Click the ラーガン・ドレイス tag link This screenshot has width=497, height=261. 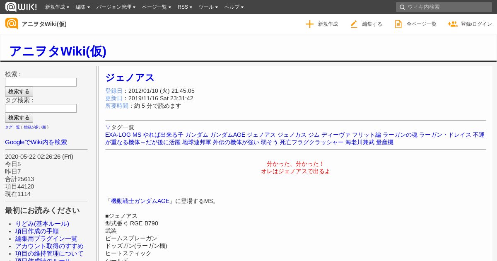click(445, 135)
